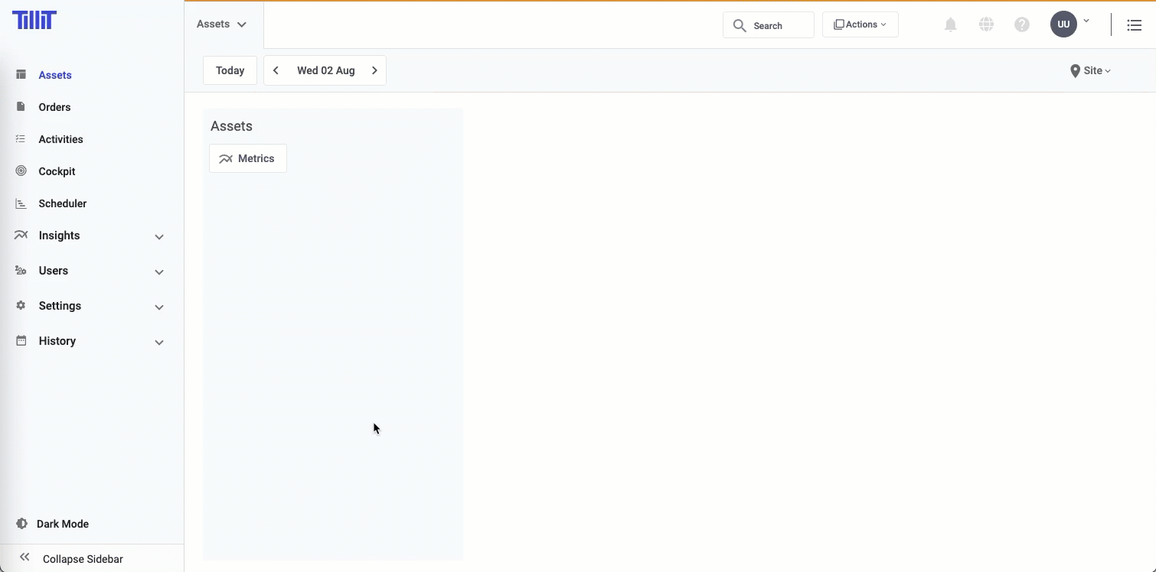Open Orders in the sidebar

[x=54, y=107]
